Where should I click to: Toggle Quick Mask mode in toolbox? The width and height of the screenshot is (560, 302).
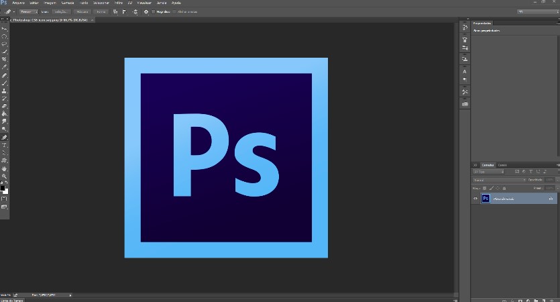(4, 199)
